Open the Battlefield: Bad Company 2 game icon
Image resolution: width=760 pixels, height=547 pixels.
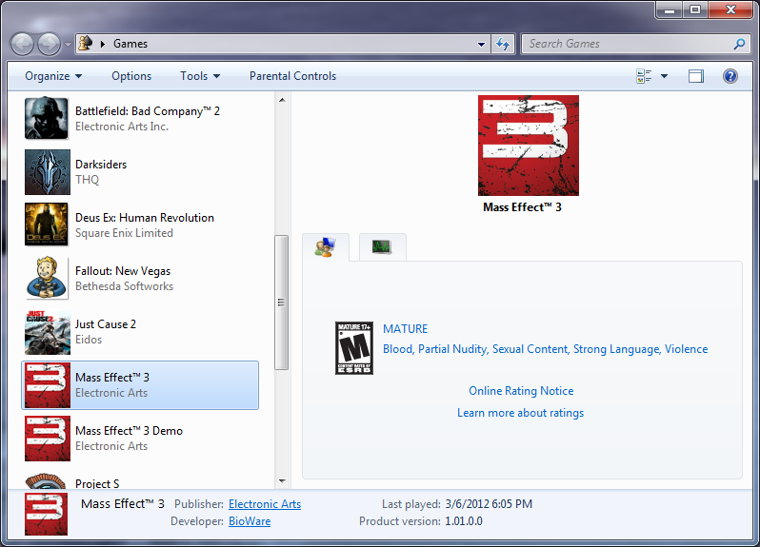point(47,119)
